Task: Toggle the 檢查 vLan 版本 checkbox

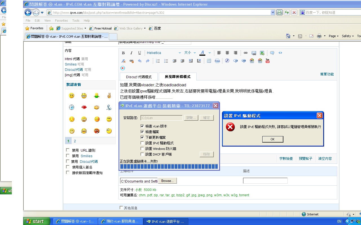Action: tap(142, 126)
